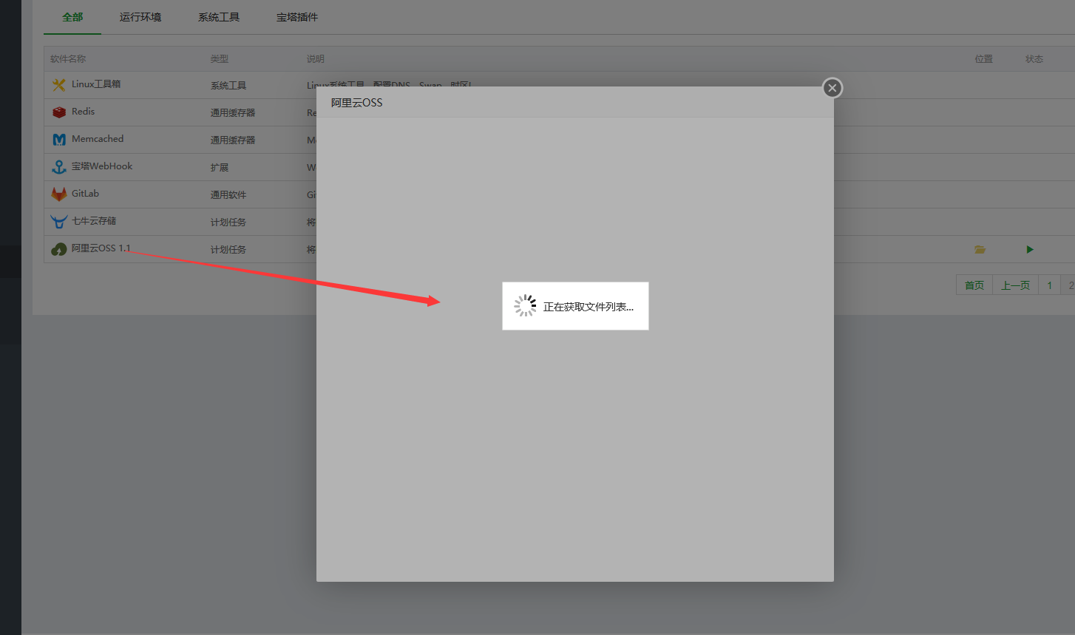Screen dimensions: 1075x635
Task: Click the 位置 column header
Action: [983, 59]
